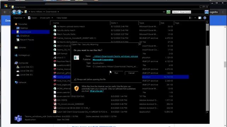Screen dimensions: 227x127
Task: Click the refresh address bar icon
Action: [x=168, y=12]
